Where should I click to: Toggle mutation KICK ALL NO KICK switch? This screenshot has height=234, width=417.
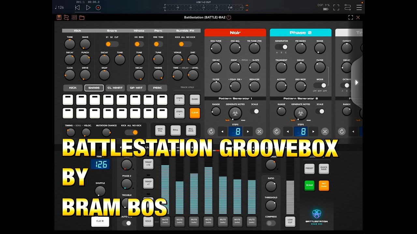tap(131, 132)
